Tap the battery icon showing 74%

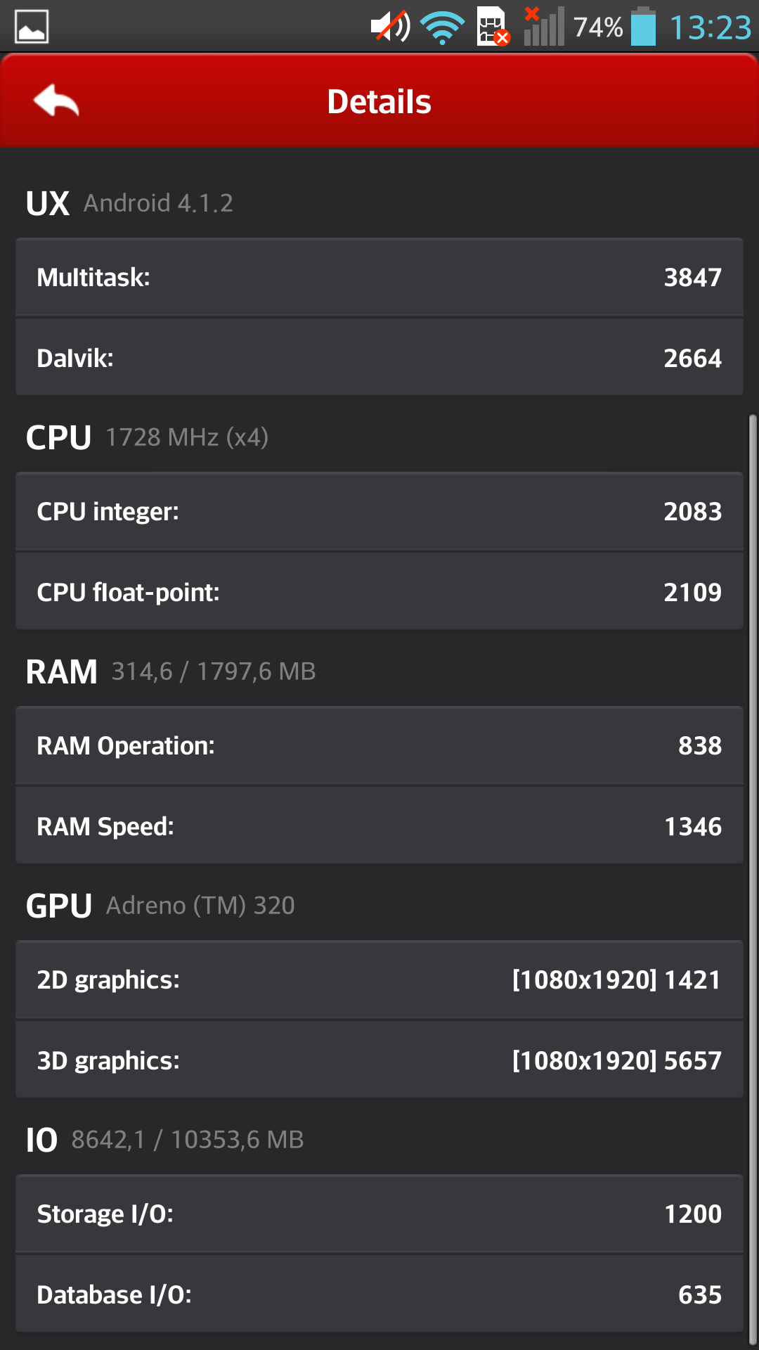(643, 27)
